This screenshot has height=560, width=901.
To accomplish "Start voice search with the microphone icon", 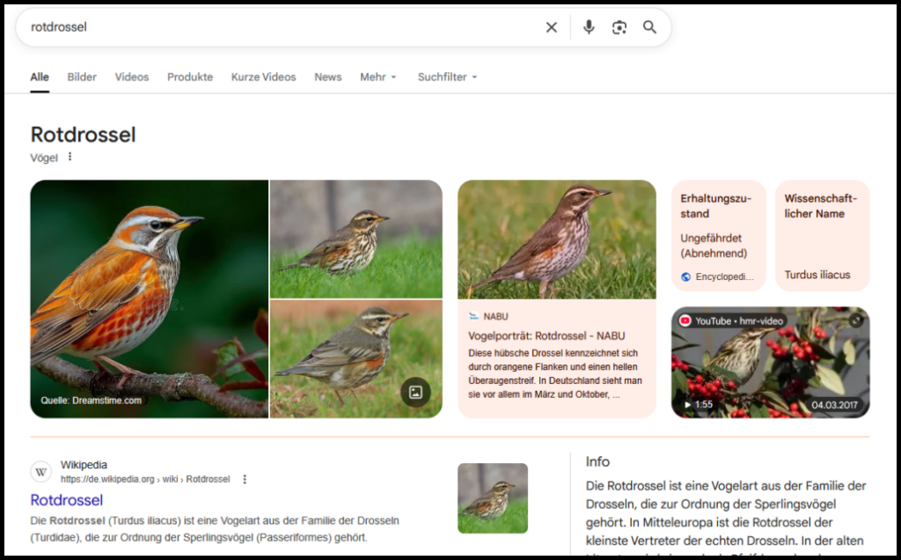I will point(589,27).
